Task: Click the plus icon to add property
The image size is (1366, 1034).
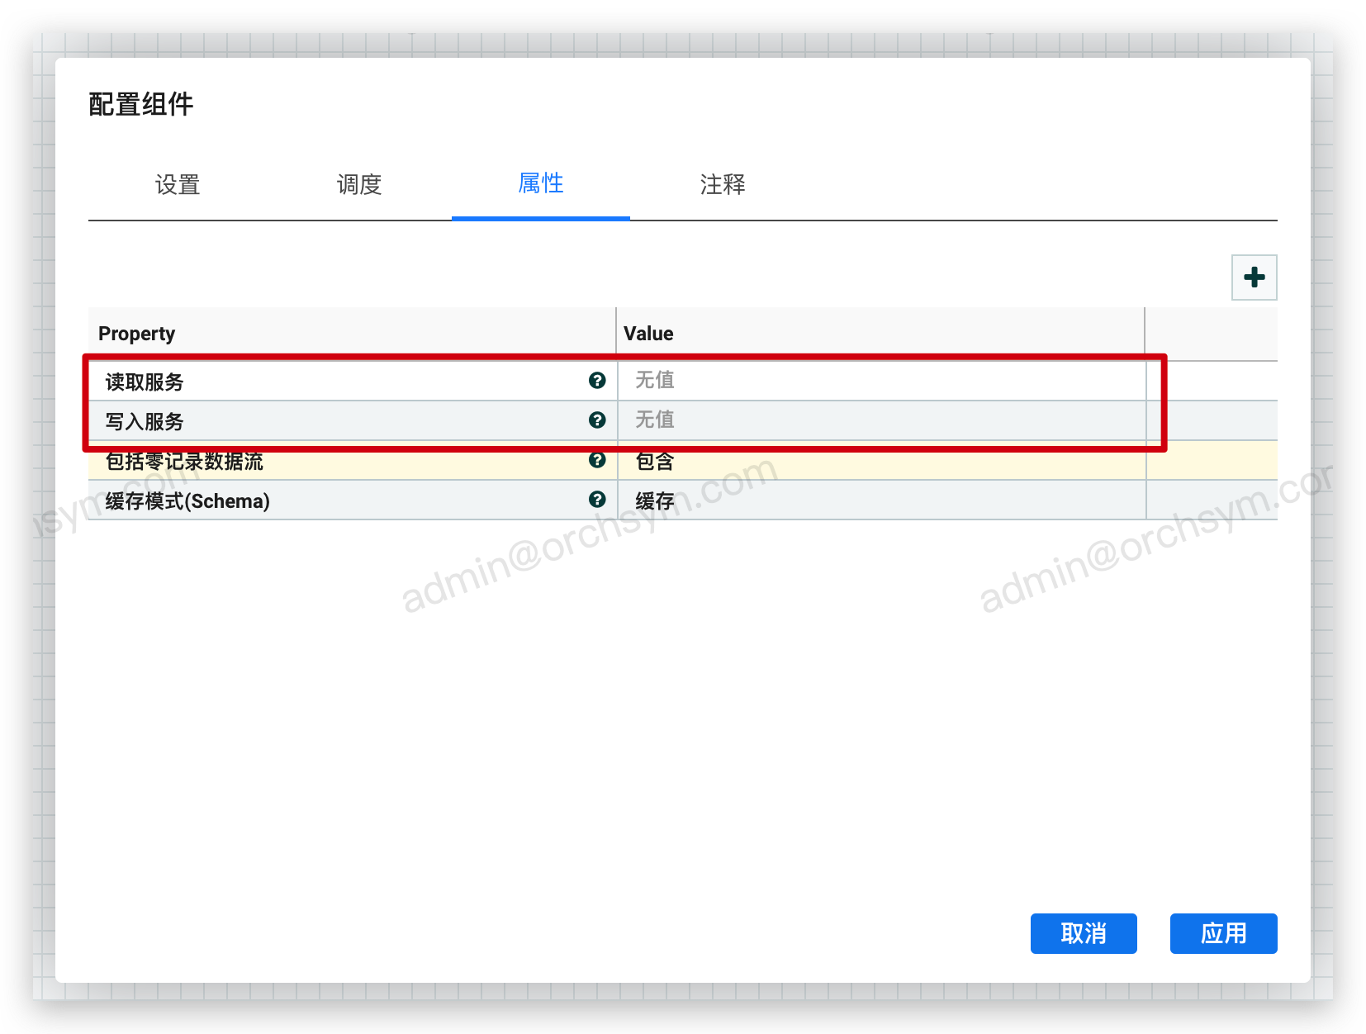Action: pos(1254,277)
